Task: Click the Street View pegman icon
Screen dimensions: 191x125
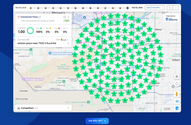Action: pos(177,94)
